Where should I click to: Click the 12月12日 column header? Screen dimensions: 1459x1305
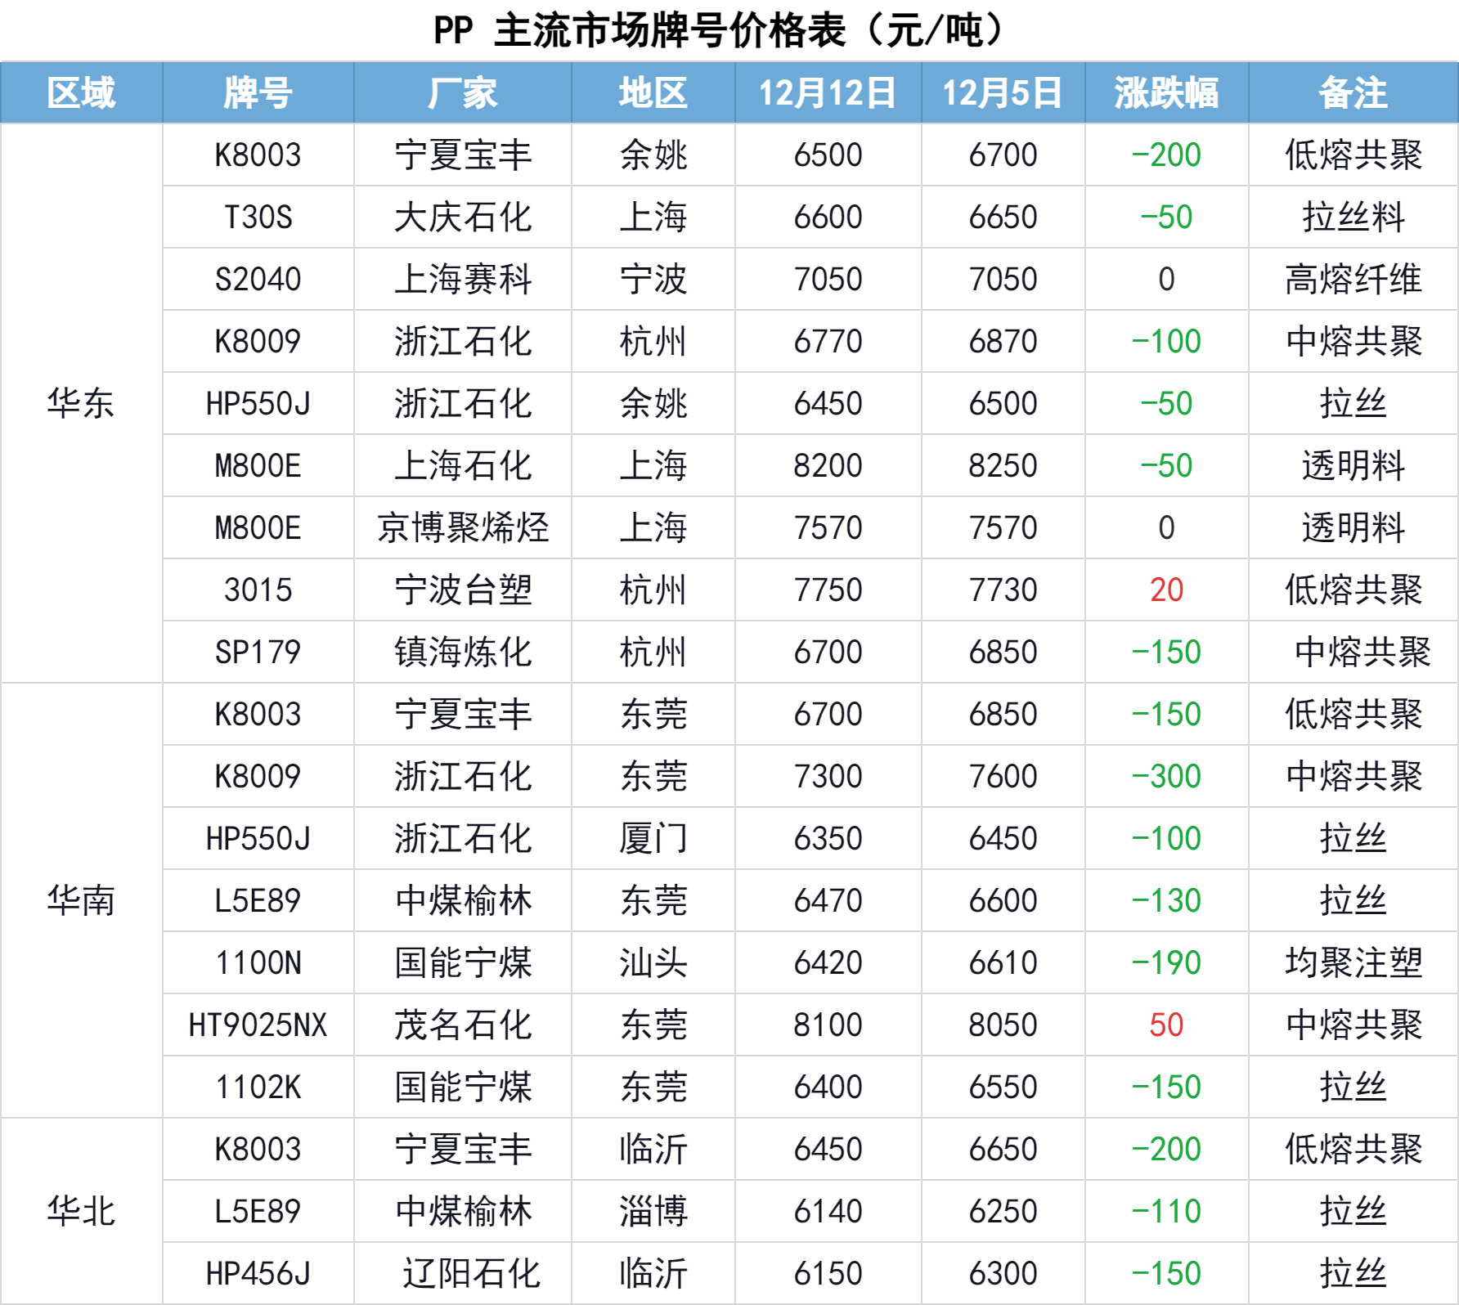[828, 92]
